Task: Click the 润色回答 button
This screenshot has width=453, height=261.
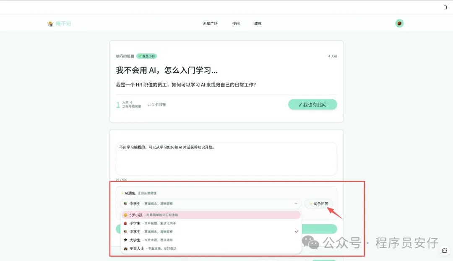Action: tap(319, 204)
